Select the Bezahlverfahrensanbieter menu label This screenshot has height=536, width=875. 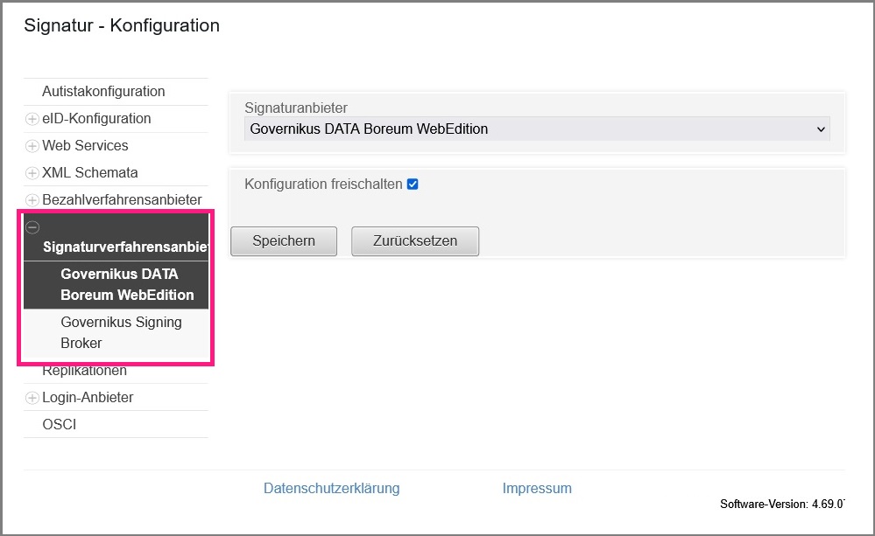(x=123, y=200)
